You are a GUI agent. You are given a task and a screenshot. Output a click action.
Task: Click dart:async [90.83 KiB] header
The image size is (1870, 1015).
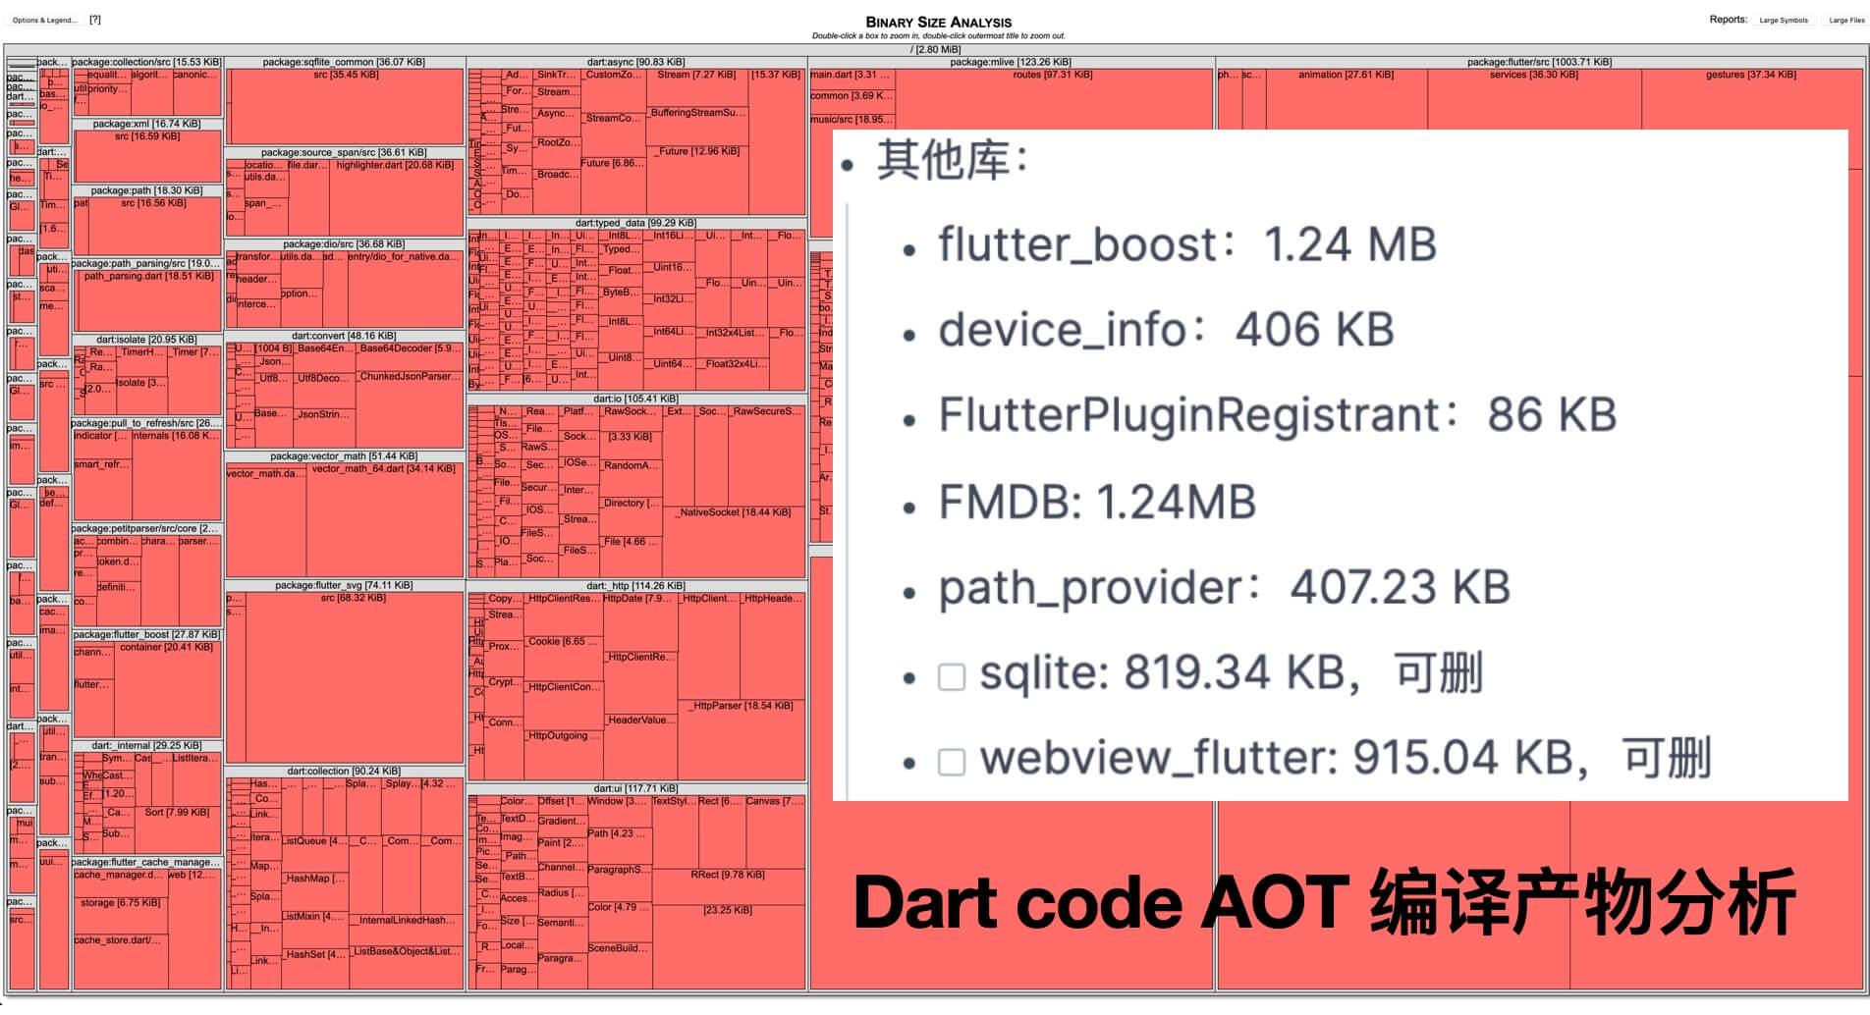point(636,62)
